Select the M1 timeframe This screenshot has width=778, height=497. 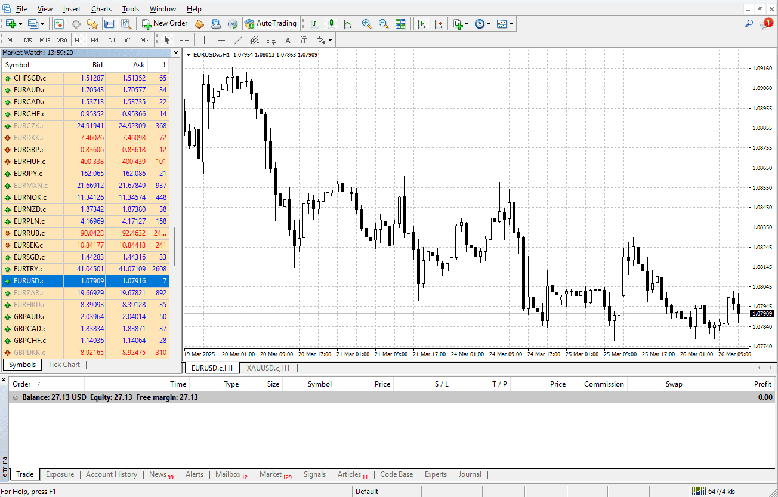(11, 41)
